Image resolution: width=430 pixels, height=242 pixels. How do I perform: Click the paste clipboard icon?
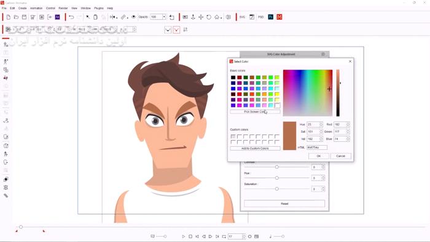tap(95, 17)
